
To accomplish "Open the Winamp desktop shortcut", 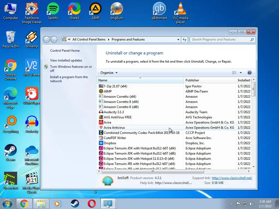I will click(32, 39).
